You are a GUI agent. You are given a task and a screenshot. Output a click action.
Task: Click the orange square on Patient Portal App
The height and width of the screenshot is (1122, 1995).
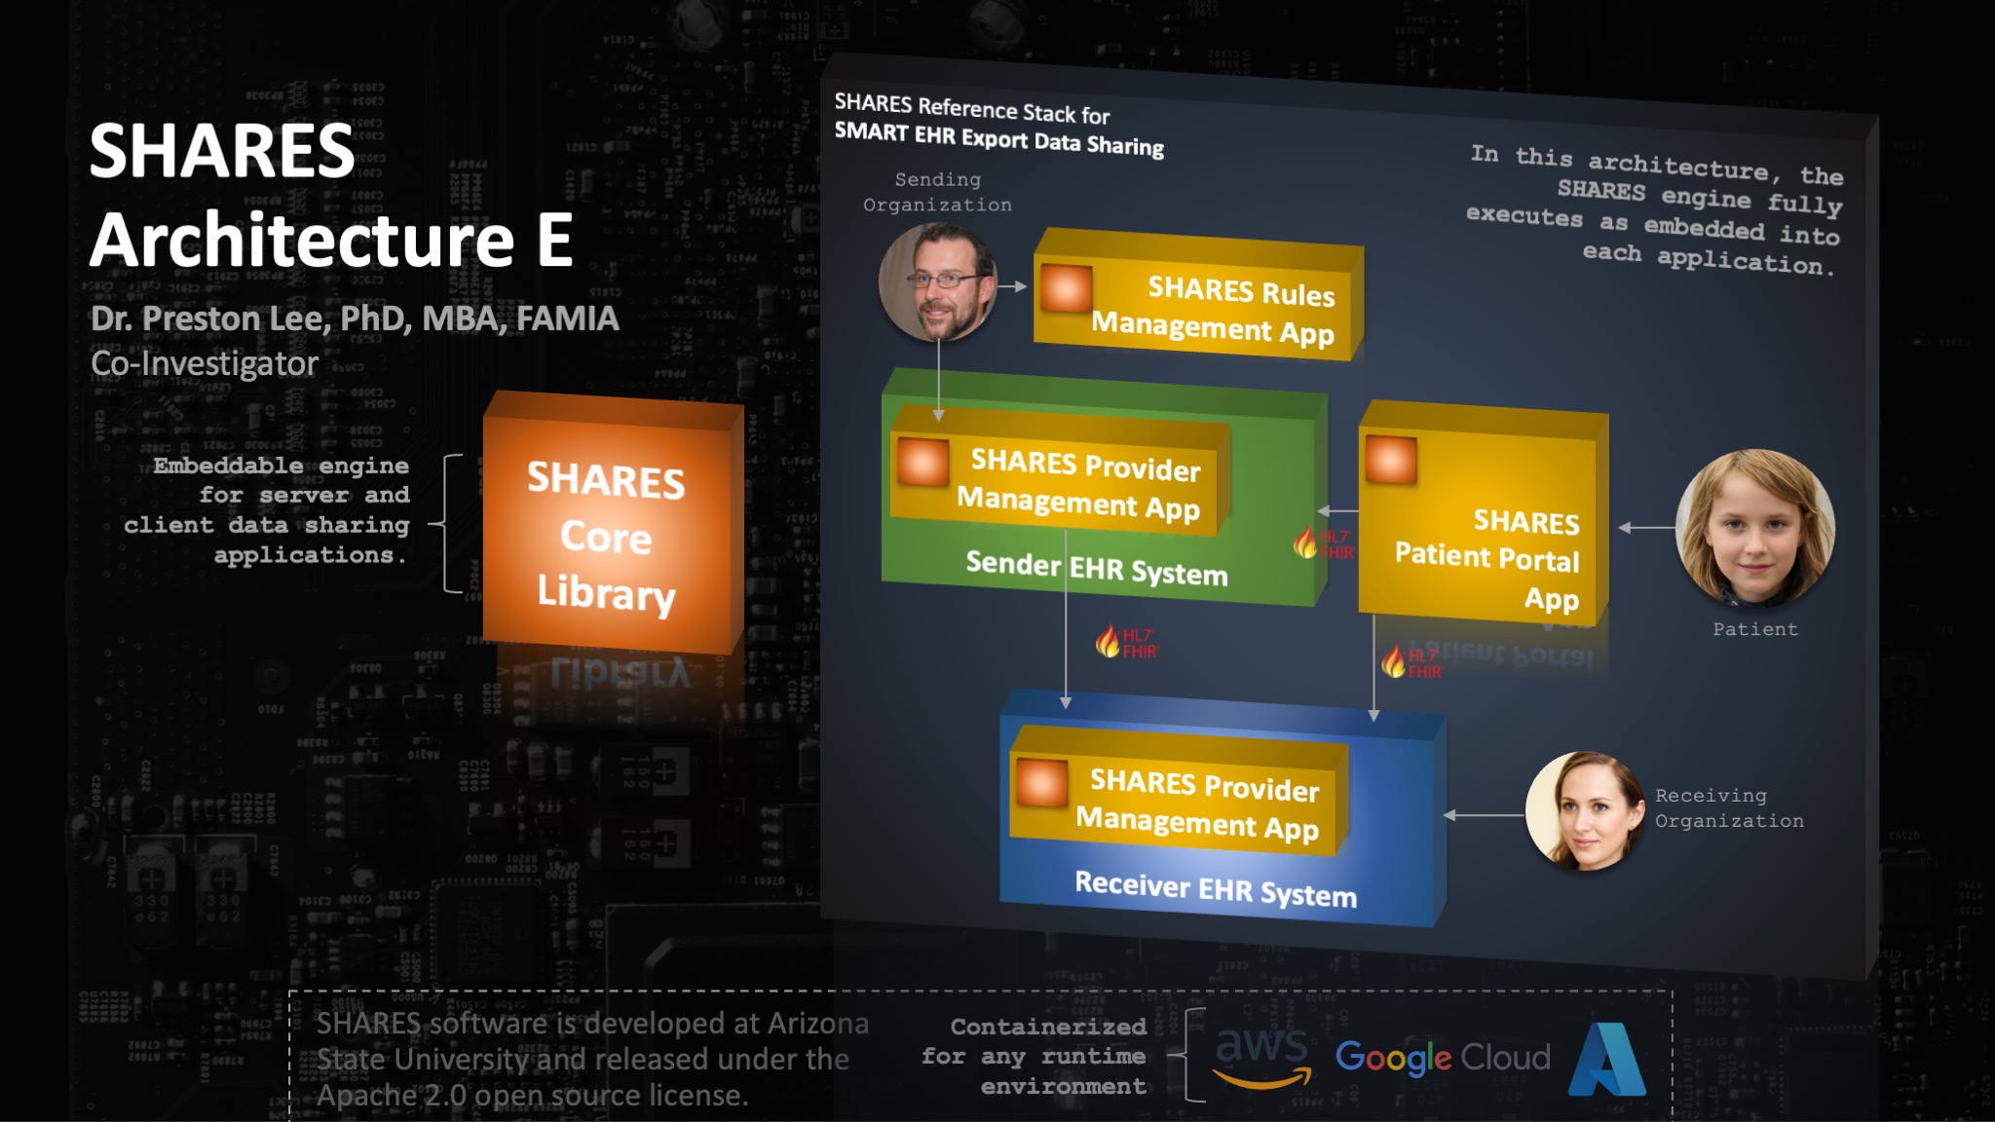1391,460
